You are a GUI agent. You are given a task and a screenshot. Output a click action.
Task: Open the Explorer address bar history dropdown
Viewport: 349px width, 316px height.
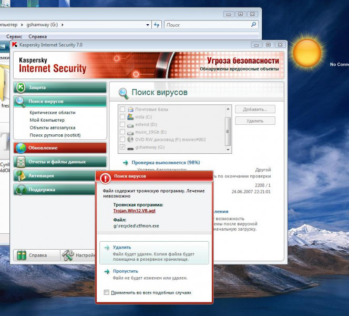pos(148,25)
